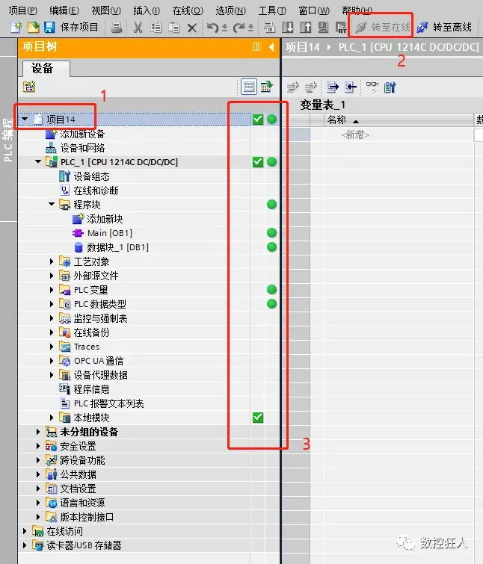The image size is (483, 564).
Task: Click the cut scissors icon
Action: [x=138, y=28]
